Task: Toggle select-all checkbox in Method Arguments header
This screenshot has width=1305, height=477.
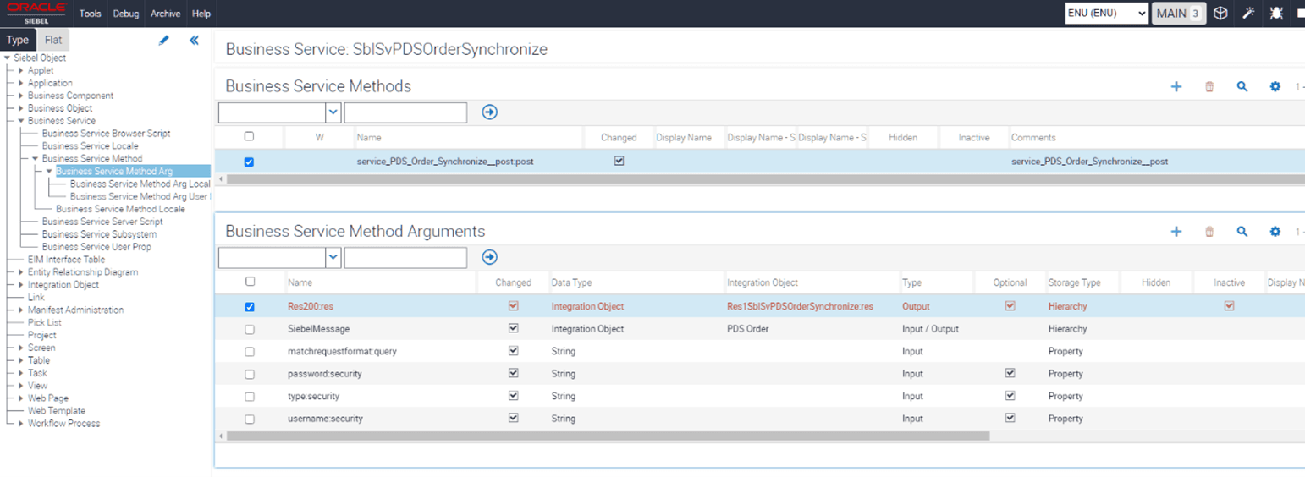Action: click(x=249, y=282)
